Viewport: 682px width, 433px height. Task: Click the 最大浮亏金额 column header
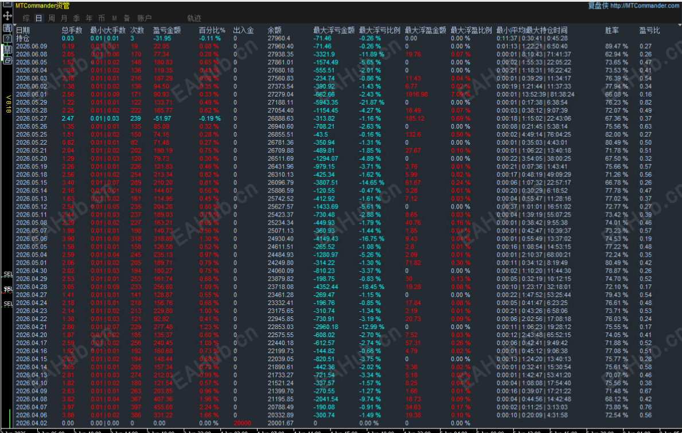334,30
